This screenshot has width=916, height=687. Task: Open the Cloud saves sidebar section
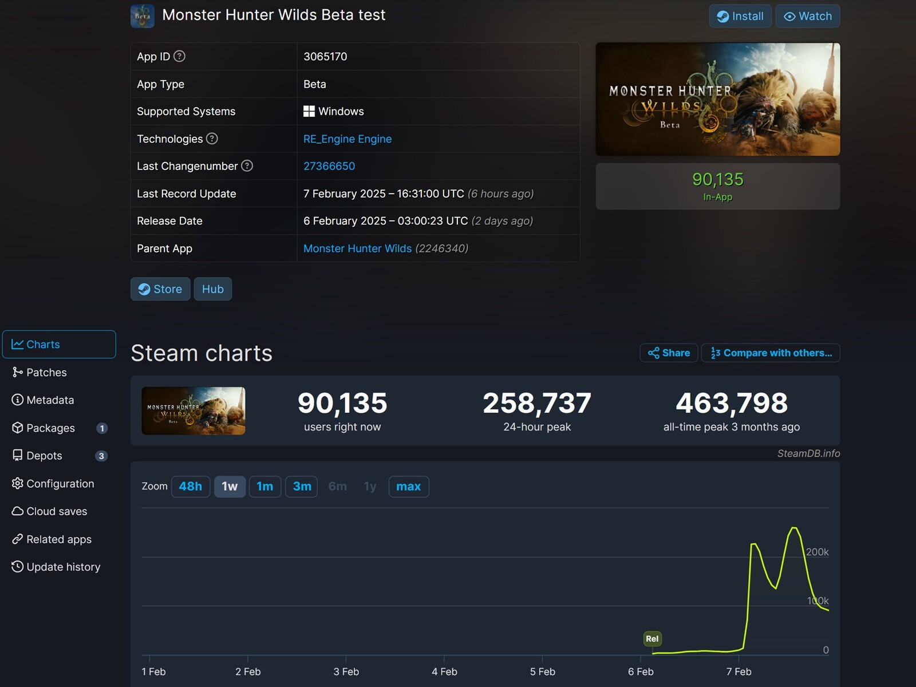59,511
